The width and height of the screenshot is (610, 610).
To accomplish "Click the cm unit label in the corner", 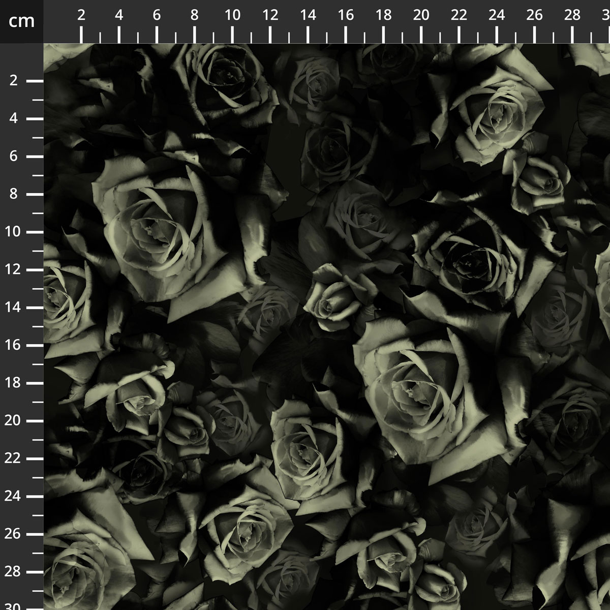I will point(21,21).
